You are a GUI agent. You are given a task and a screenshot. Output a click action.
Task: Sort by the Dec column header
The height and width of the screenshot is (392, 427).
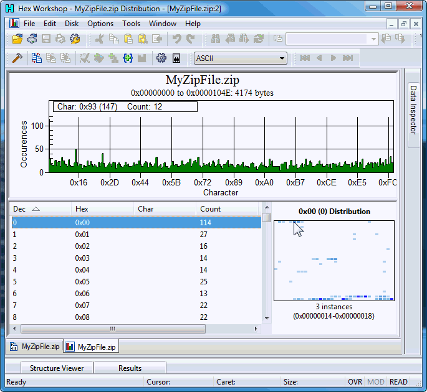[x=41, y=209]
